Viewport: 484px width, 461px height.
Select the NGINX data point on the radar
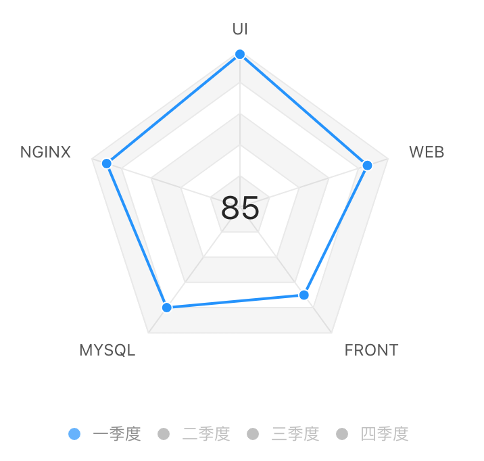(107, 164)
